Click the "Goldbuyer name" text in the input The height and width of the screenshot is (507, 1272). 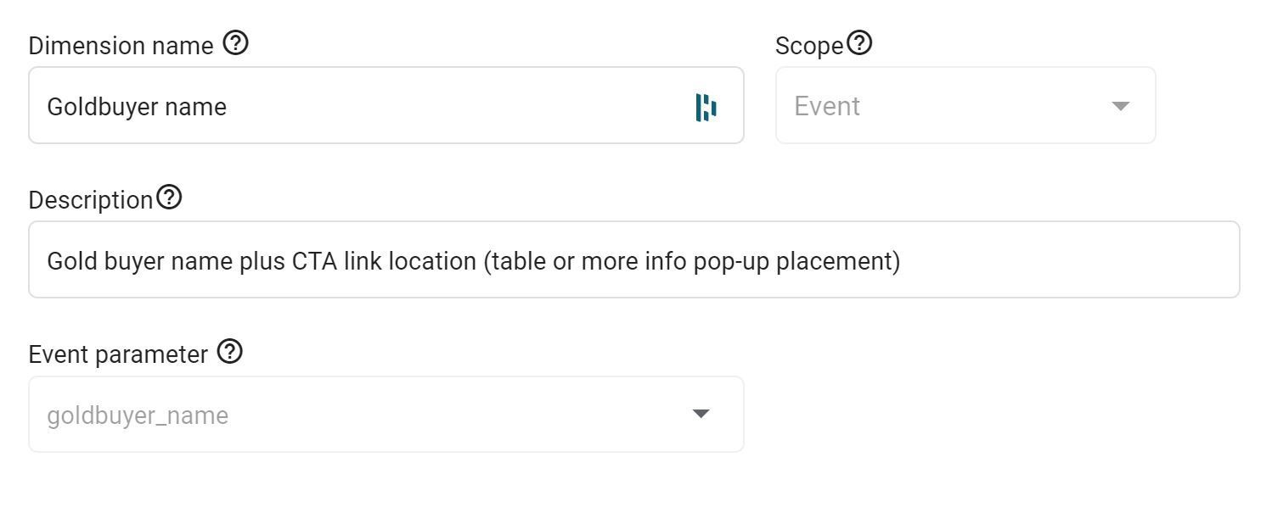click(x=137, y=108)
